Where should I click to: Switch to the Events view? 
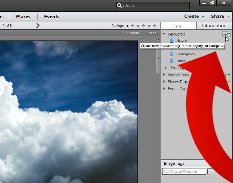[52, 16]
